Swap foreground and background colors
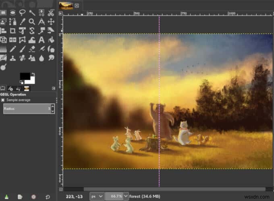Image resolution: width=274 pixels, height=201 pixels. point(33,74)
